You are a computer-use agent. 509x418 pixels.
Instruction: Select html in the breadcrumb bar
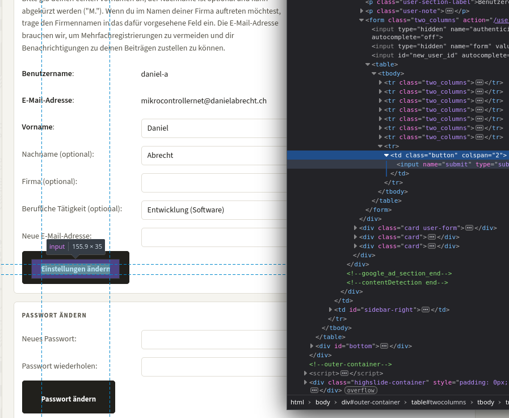click(x=297, y=403)
